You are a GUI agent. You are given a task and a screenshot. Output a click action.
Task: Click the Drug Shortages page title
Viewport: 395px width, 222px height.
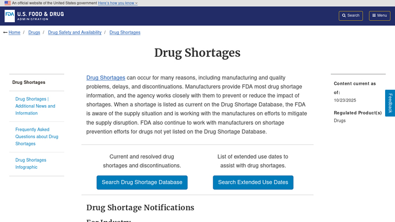pos(197,53)
